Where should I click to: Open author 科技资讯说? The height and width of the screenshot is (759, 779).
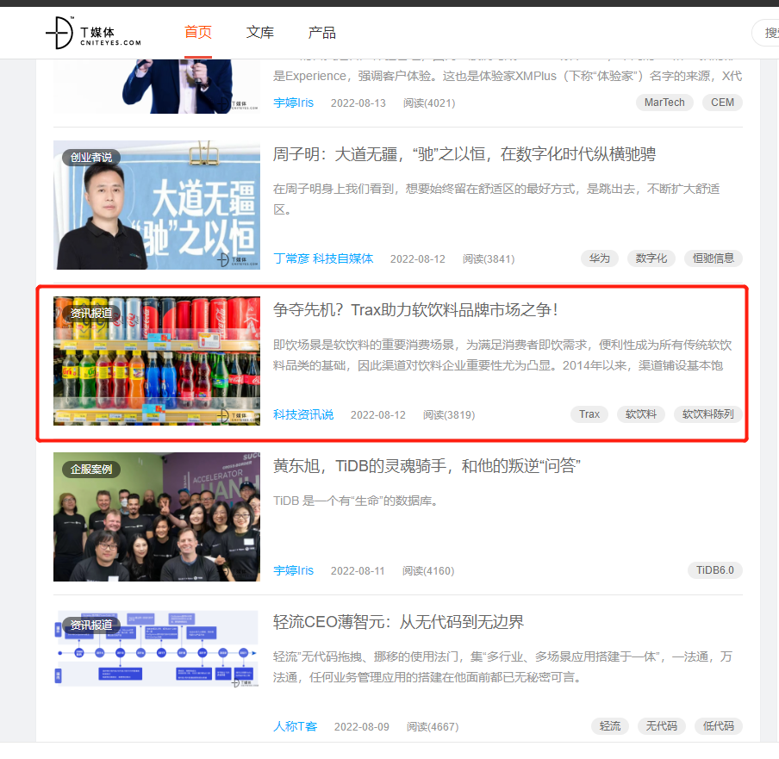303,414
